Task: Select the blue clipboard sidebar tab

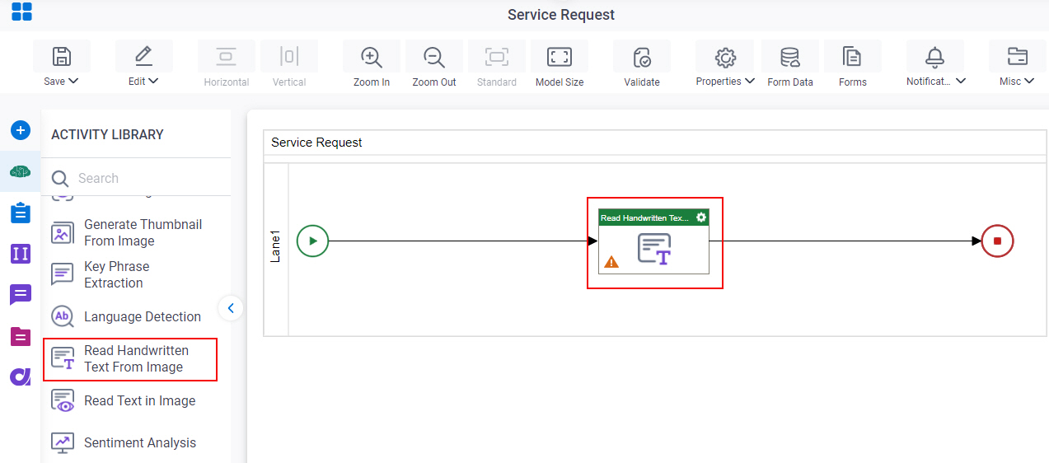Action: tap(21, 213)
